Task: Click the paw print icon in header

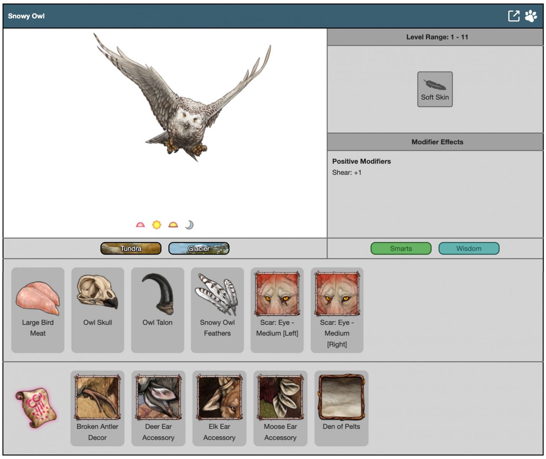Action: [531, 16]
